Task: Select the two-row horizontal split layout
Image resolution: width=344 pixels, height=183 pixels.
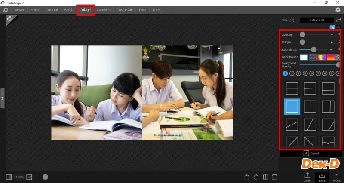Action: click(292, 88)
